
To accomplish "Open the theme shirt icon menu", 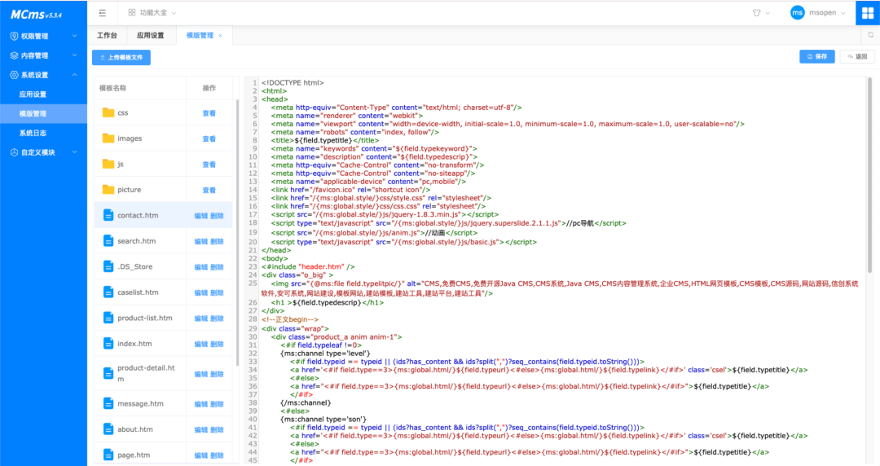I will point(760,12).
